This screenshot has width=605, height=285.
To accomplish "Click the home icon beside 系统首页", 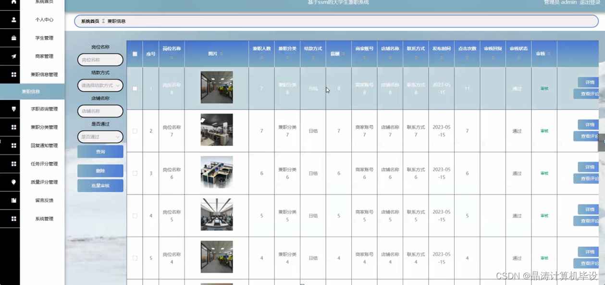I will [13, 2].
